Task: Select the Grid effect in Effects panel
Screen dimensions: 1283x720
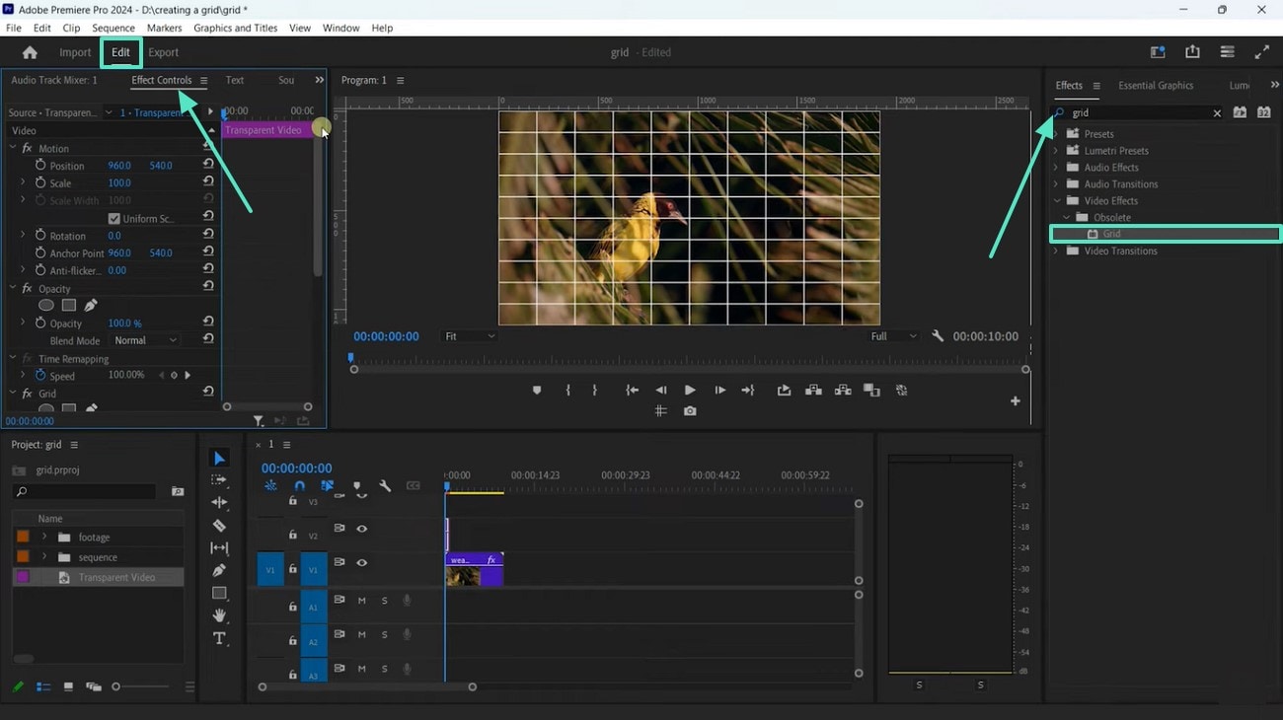Action: tap(1111, 235)
